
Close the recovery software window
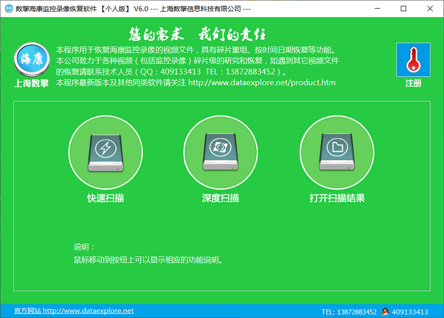tap(430, 9)
